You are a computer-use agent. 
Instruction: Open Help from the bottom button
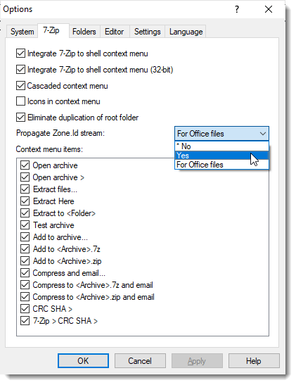pyautogui.click(x=254, y=360)
